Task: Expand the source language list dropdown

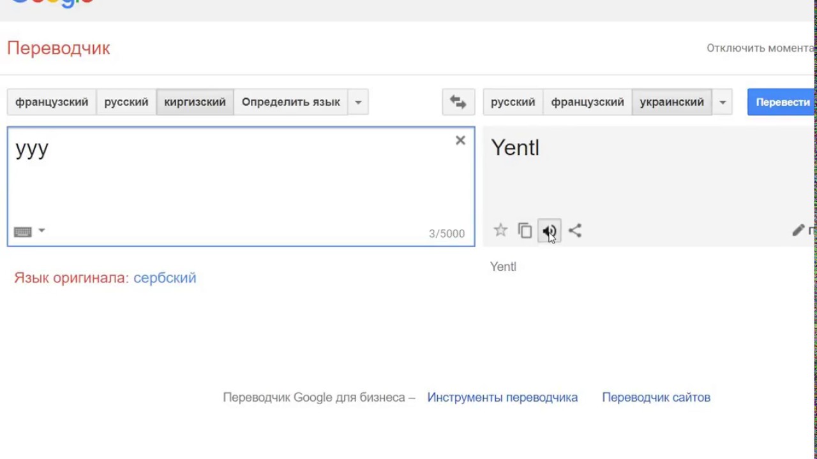Action: click(x=358, y=102)
